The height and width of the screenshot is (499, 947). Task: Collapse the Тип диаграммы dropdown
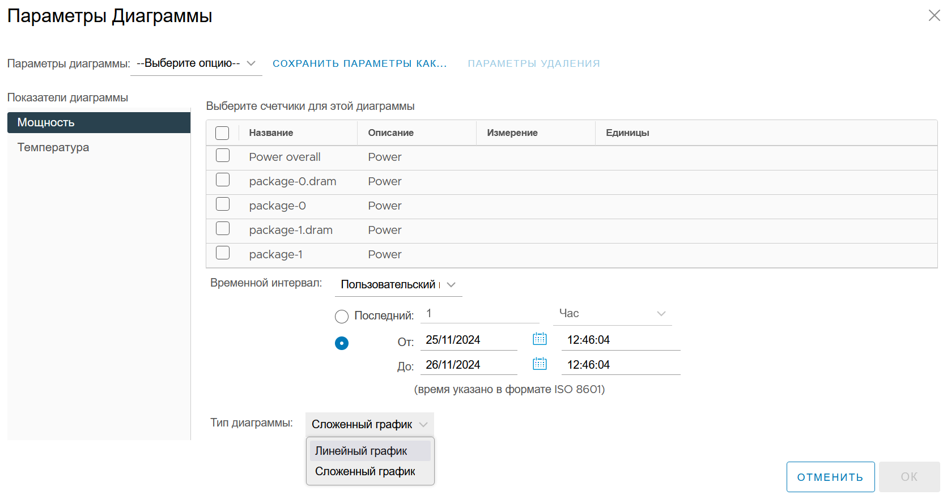coord(370,424)
